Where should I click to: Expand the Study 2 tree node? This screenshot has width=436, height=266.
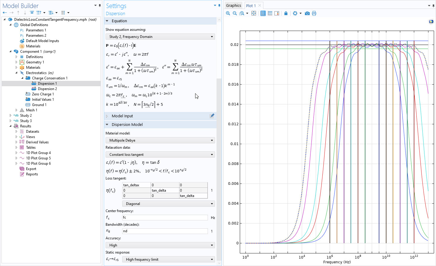coord(10,116)
